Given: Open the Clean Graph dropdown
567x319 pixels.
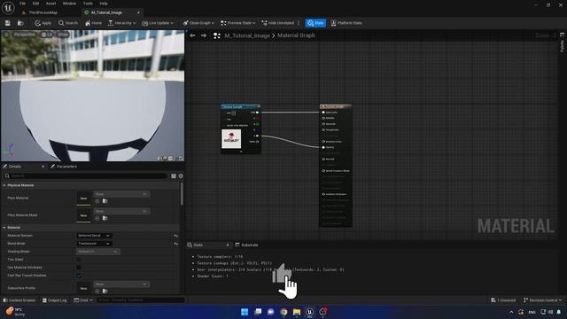Looking at the screenshot, I should pos(198,23).
